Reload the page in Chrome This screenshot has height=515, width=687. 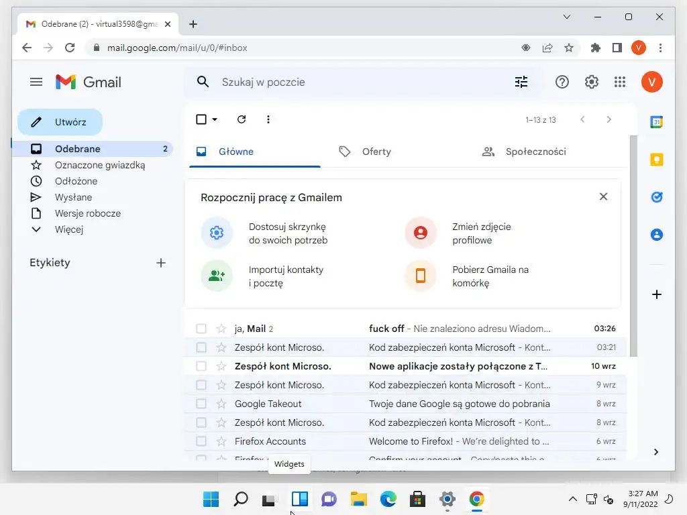(x=70, y=48)
